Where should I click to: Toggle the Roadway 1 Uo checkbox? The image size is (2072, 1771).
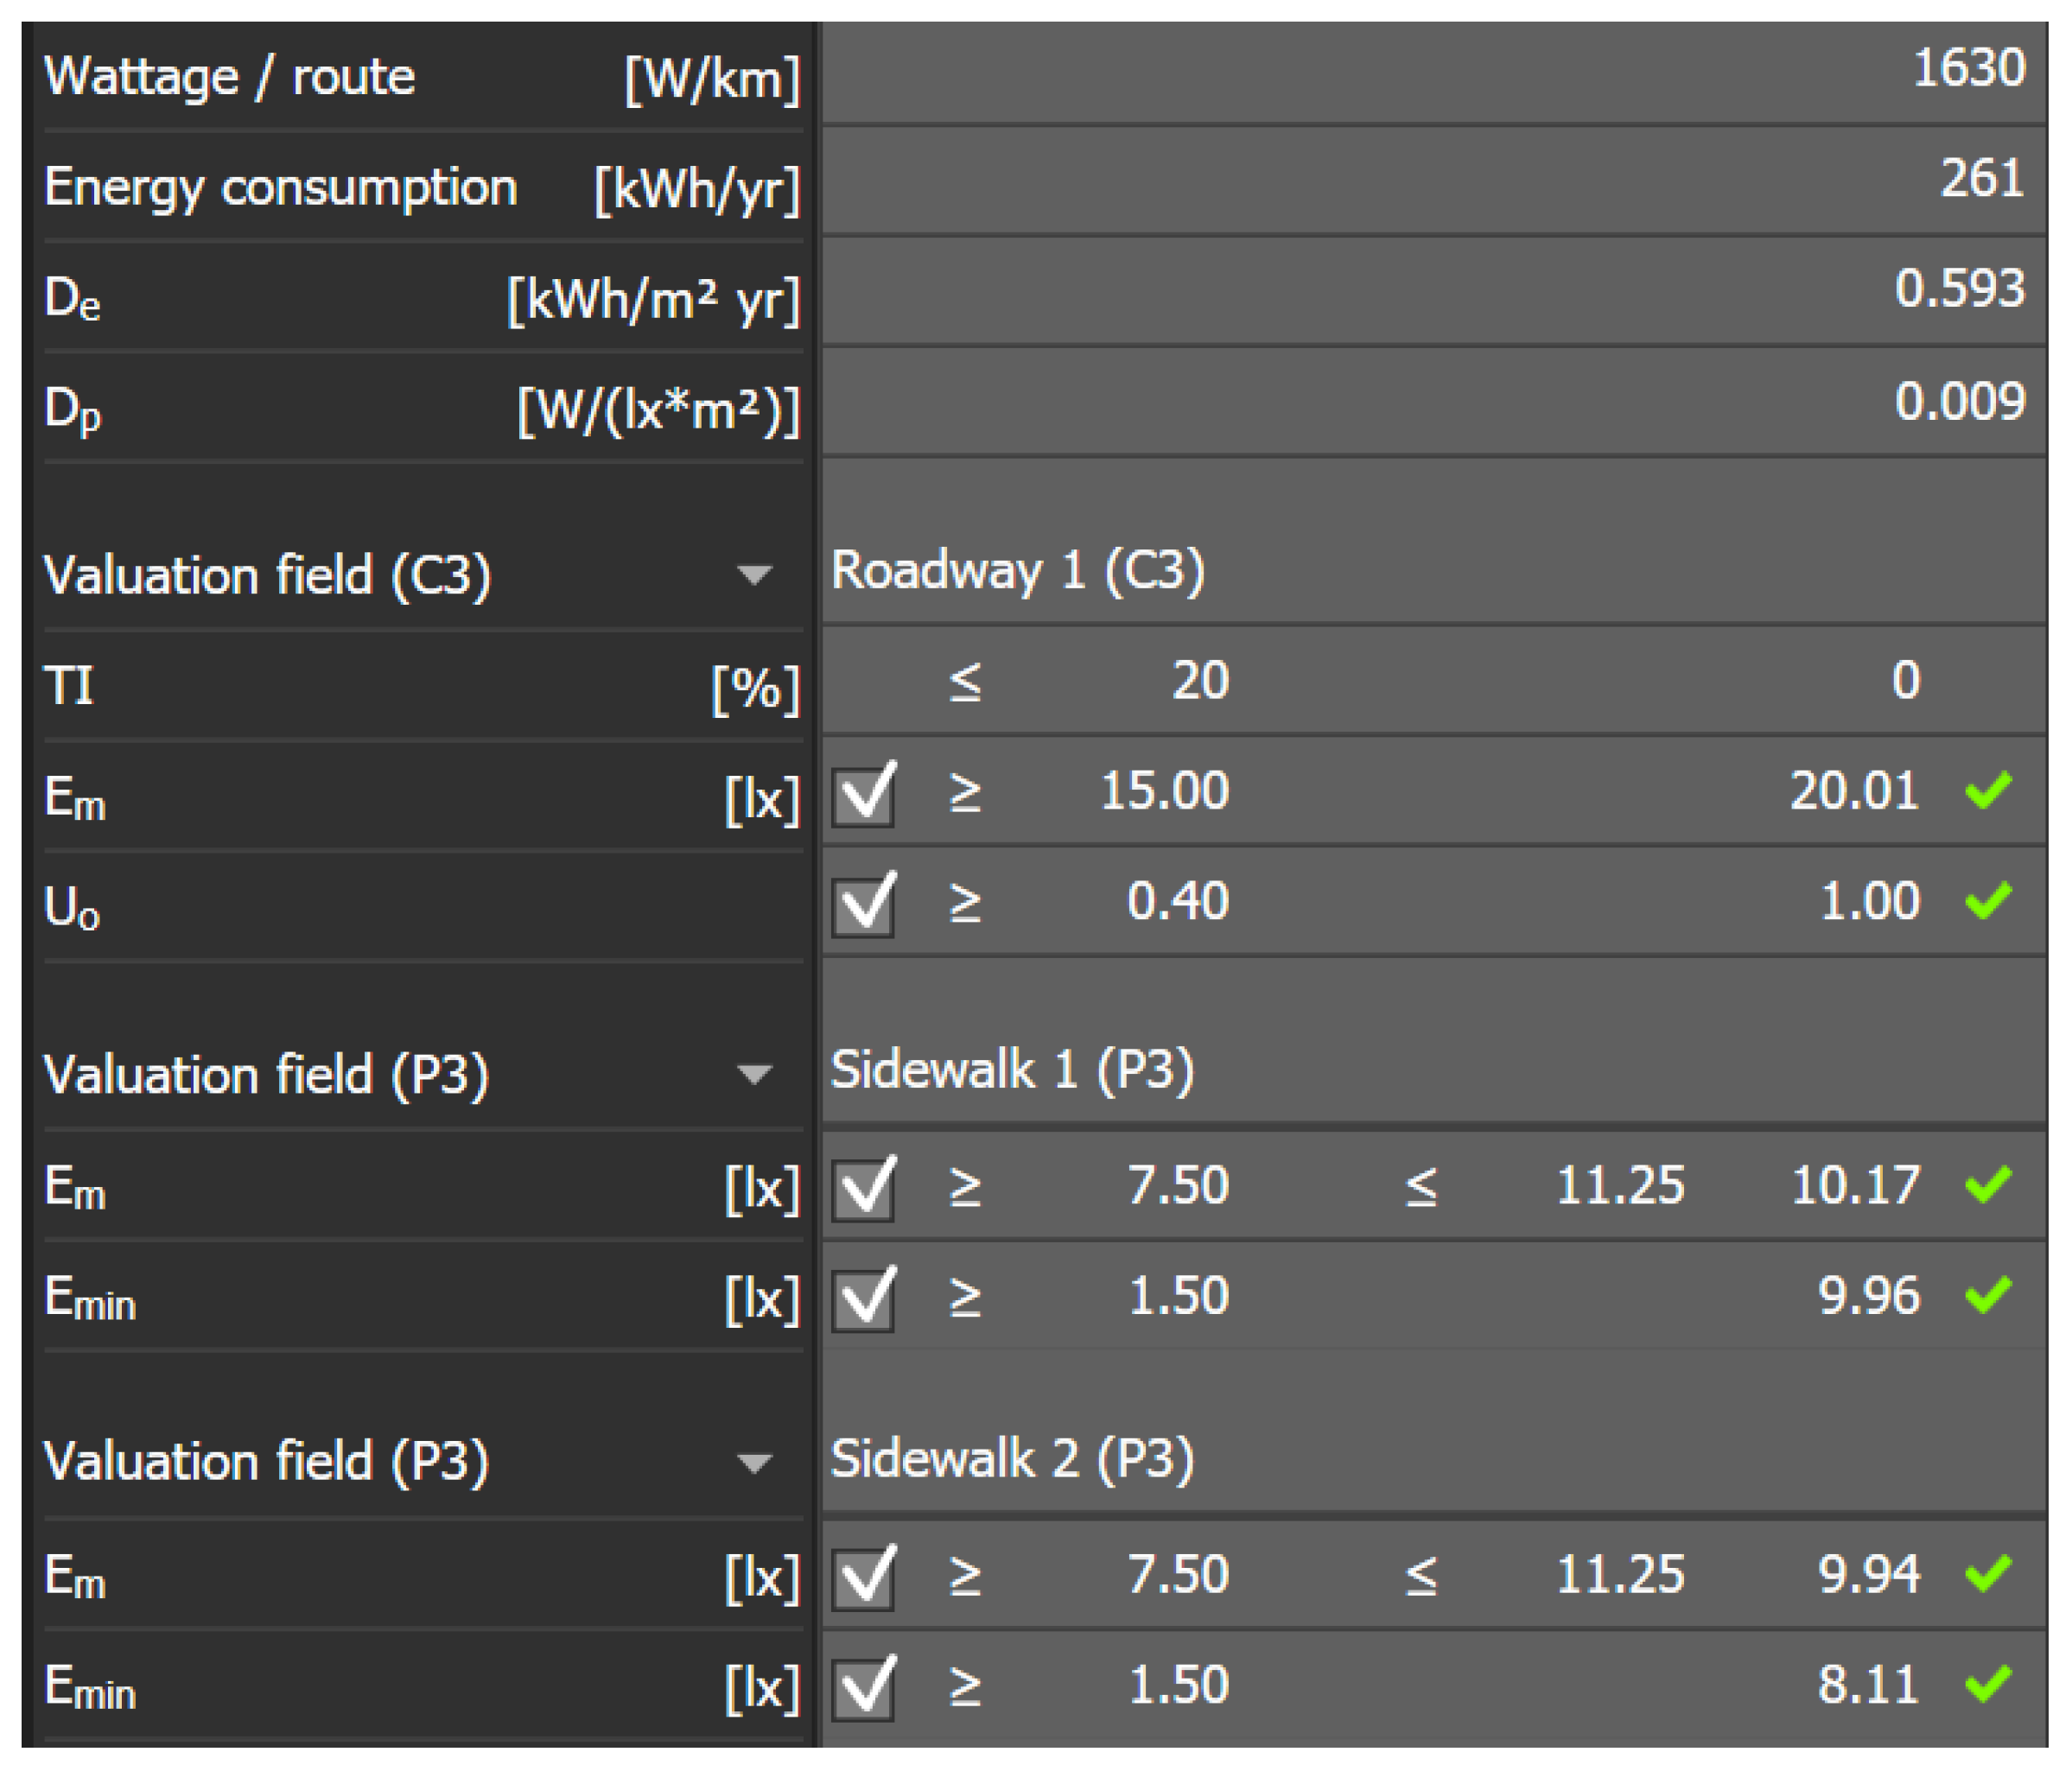(x=863, y=904)
